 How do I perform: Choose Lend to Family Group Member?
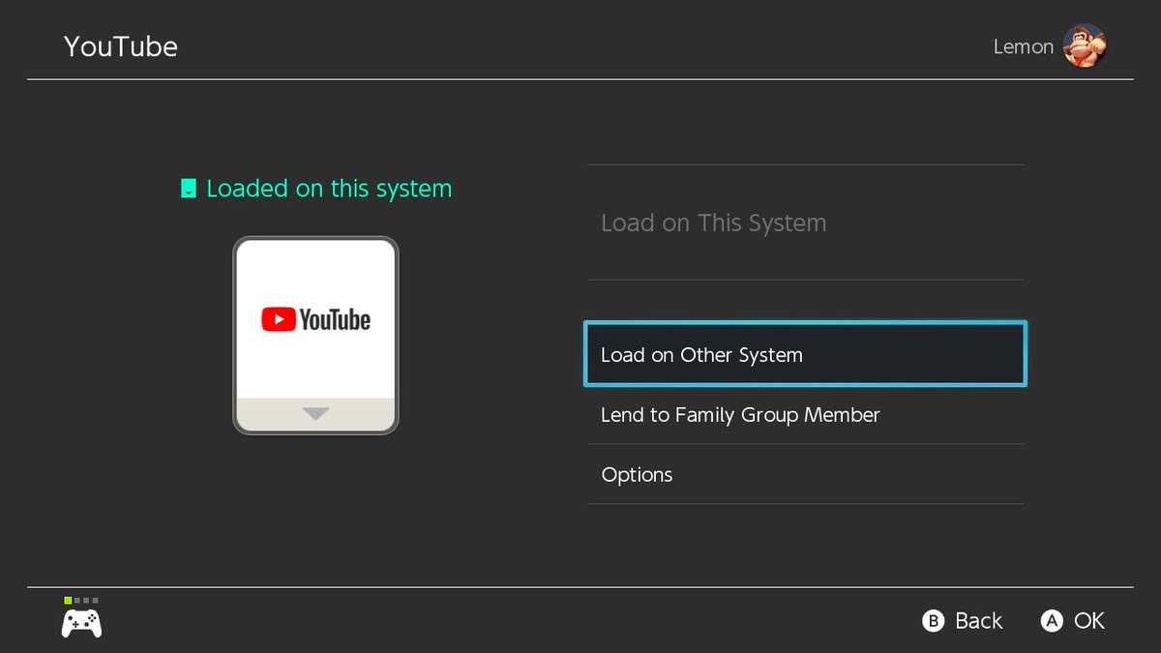[x=805, y=415]
